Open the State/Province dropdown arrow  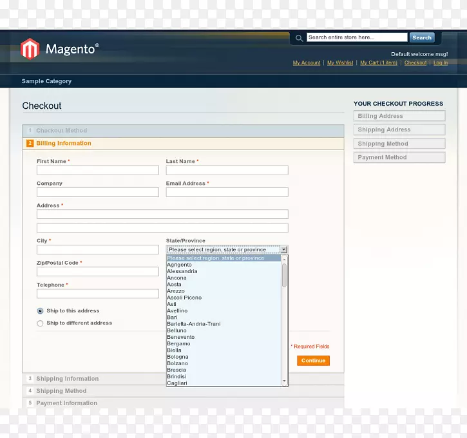283,250
